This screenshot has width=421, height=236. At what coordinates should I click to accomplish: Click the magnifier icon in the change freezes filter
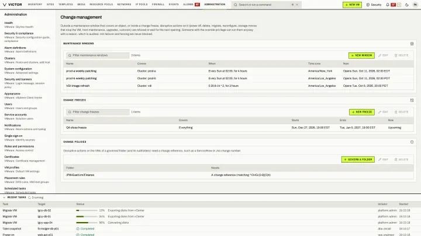pos(70,112)
